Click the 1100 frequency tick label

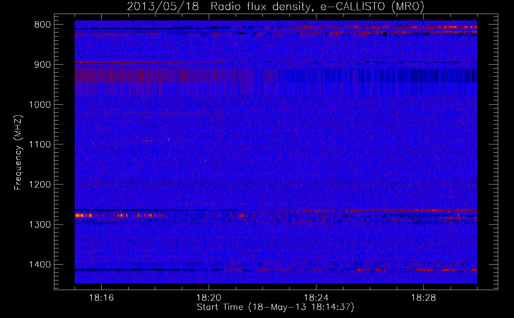point(40,144)
